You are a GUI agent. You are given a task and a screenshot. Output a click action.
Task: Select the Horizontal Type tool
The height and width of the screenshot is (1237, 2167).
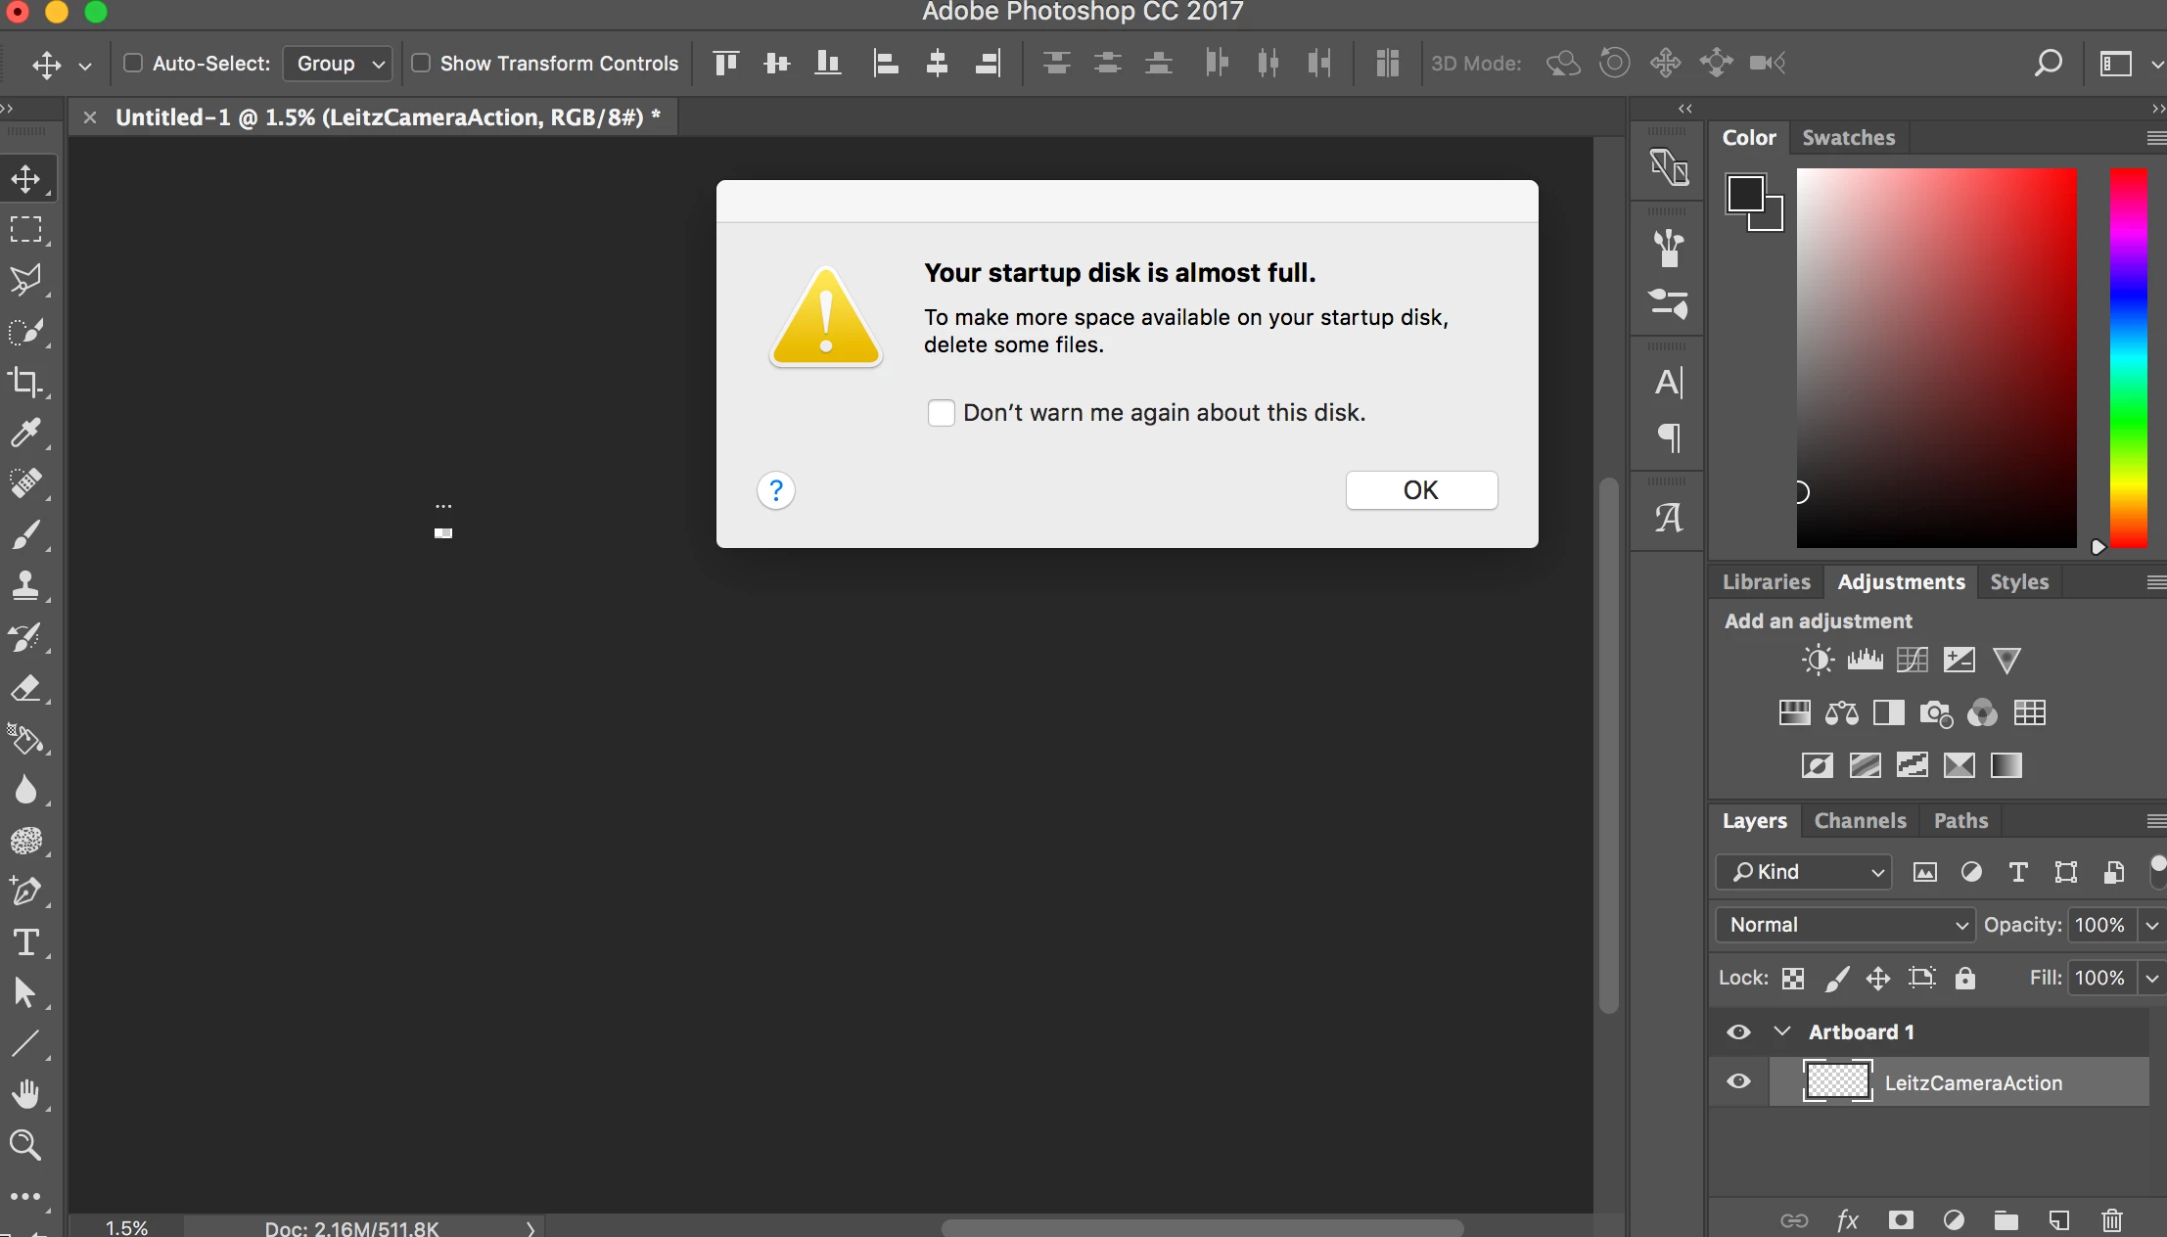(x=25, y=942)
